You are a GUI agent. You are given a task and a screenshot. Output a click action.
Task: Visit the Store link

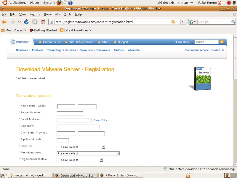[x=106, y=42]
